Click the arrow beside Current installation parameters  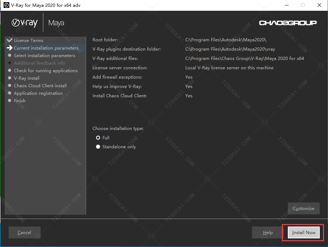click(10, 48)
